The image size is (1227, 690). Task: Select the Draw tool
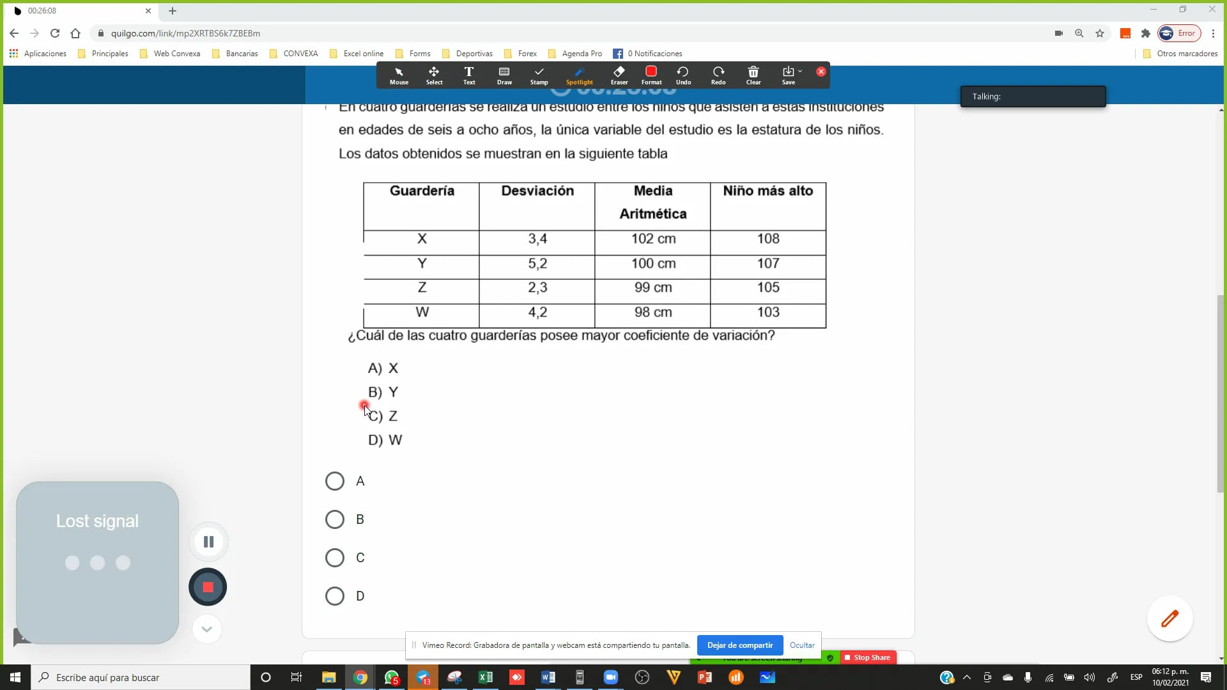point(504,75)
